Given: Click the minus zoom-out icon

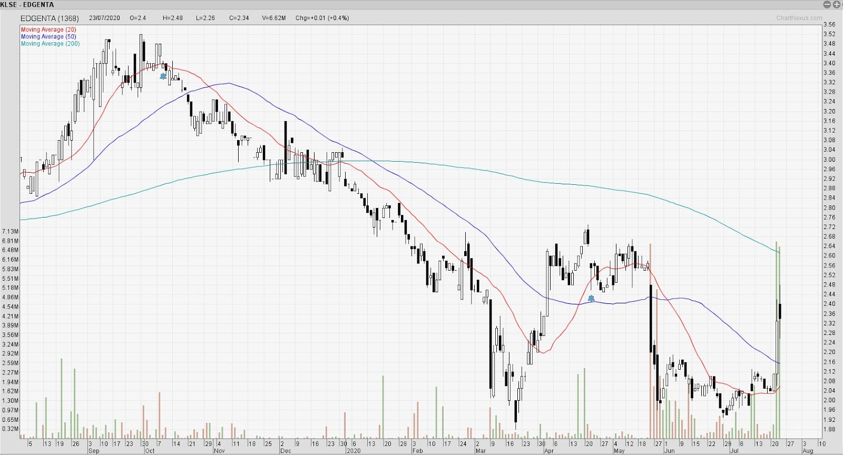Looking at the screenshot, I should point(827,5).
